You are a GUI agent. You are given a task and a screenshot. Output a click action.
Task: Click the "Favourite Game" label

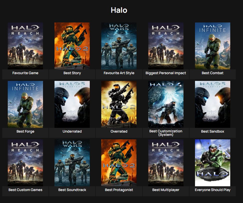tap(25, 73)
